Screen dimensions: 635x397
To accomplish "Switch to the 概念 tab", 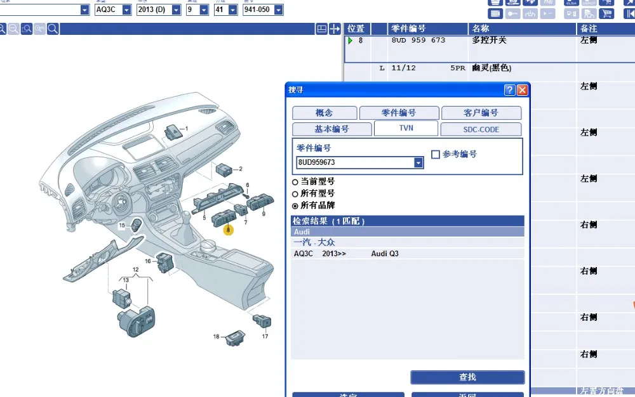I will (324, 113).
